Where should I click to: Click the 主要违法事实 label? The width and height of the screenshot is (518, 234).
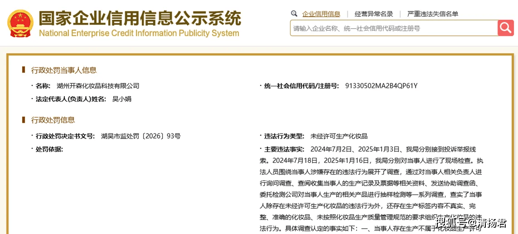[284, 149]
